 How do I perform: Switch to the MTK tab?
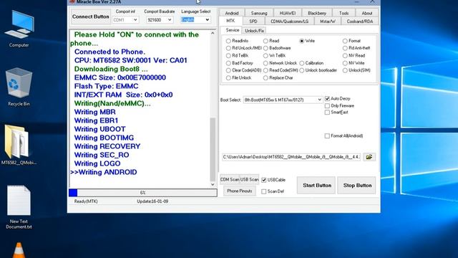point(230,21)
